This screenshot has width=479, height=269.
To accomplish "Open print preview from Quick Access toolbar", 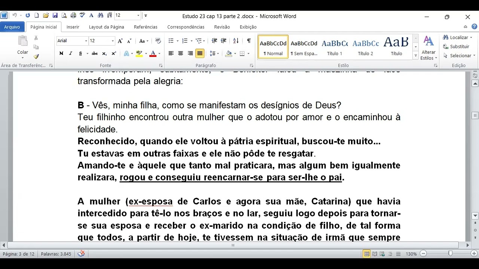I will tap(64, 16).
